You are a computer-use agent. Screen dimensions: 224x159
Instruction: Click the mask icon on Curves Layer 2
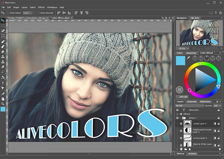click(214, 138)
